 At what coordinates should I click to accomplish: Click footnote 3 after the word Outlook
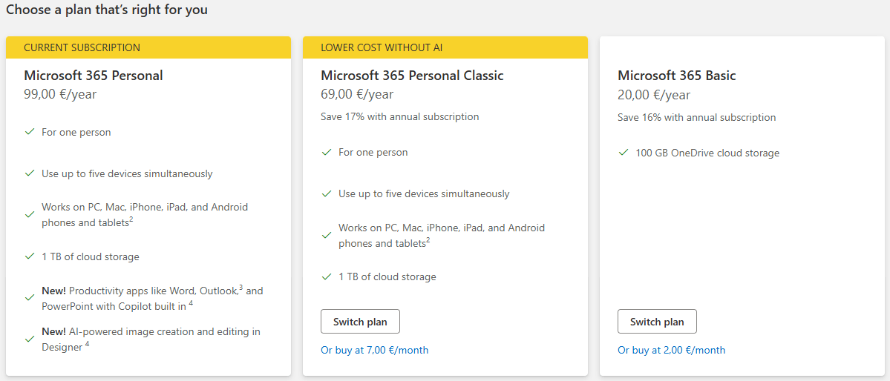pyautogui.click(x=241, y=288)
